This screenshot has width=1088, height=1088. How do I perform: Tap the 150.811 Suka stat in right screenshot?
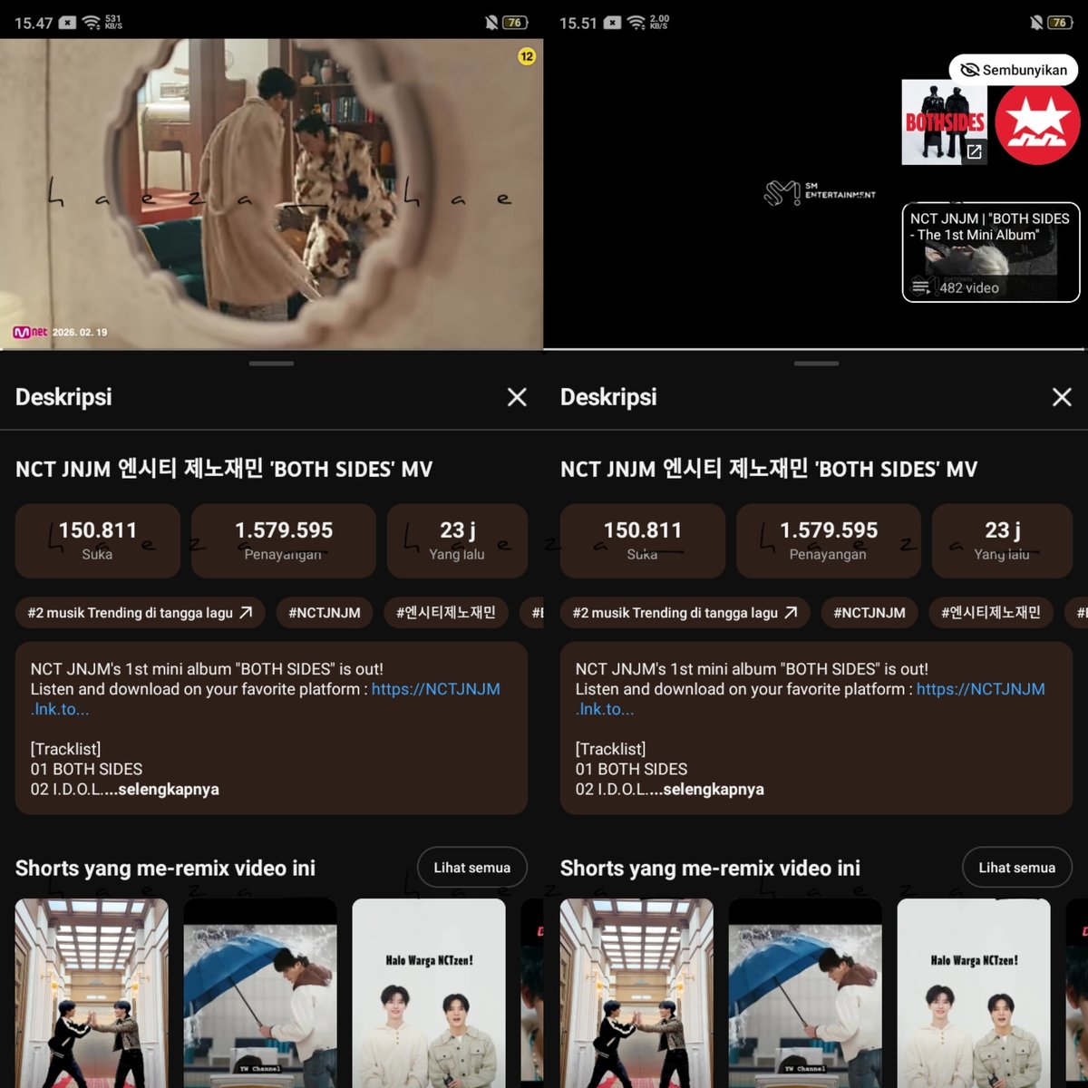click(x=643, y=541)
